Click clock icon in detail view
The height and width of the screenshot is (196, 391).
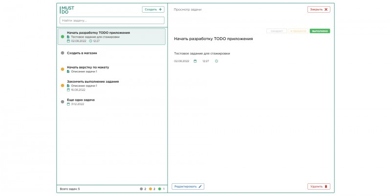point(217,61)
